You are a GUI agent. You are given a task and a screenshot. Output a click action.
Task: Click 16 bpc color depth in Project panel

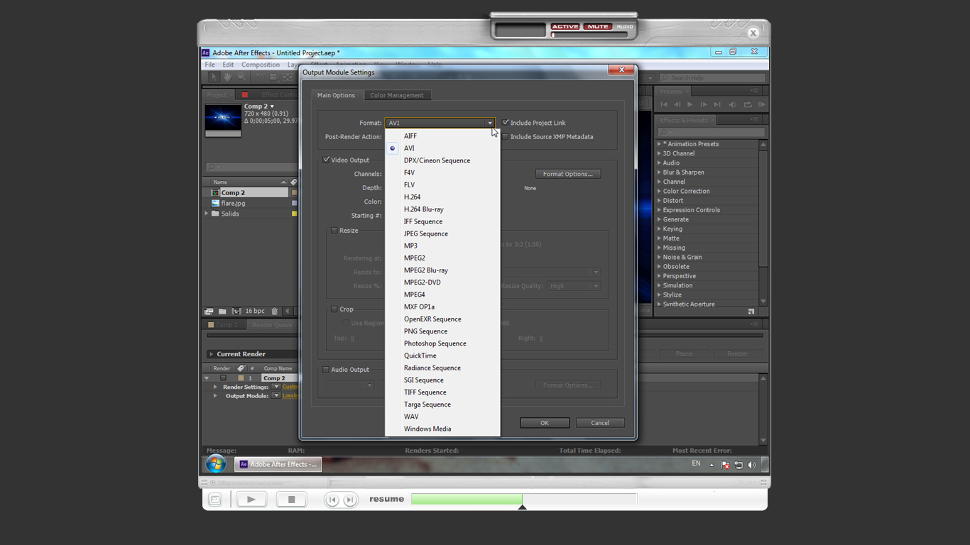coord(255,311)
